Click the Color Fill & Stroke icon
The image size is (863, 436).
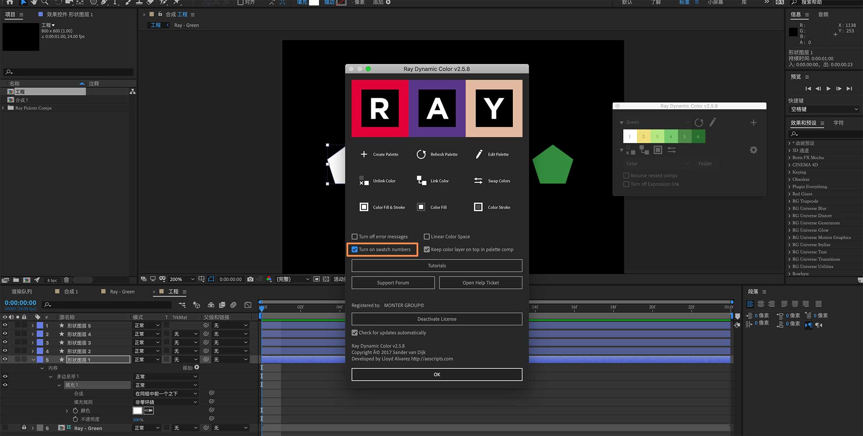tap(364, 207)
